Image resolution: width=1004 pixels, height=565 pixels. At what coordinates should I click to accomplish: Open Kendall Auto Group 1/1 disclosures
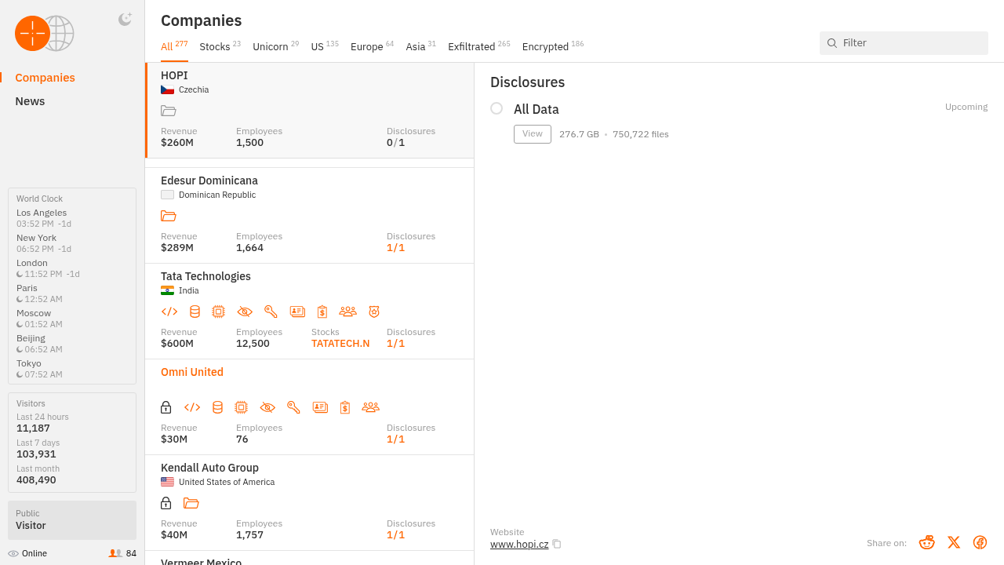tap(396, 534)
